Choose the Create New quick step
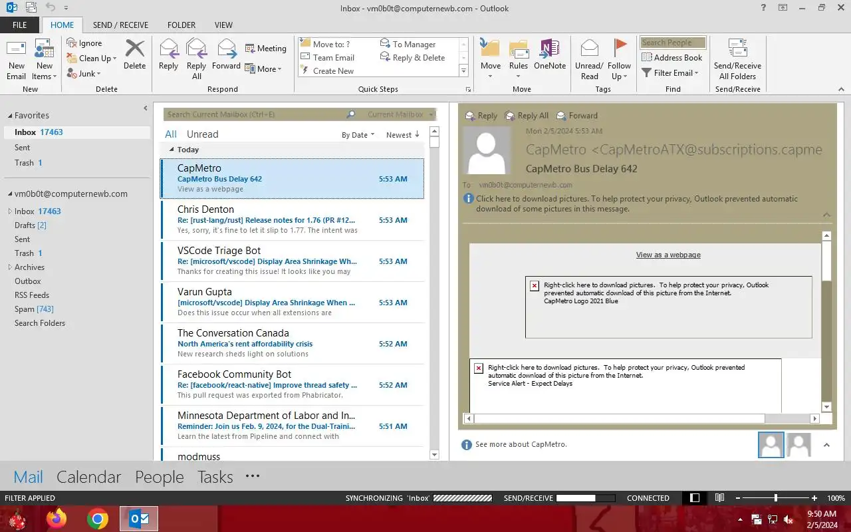 coord(328,71)
